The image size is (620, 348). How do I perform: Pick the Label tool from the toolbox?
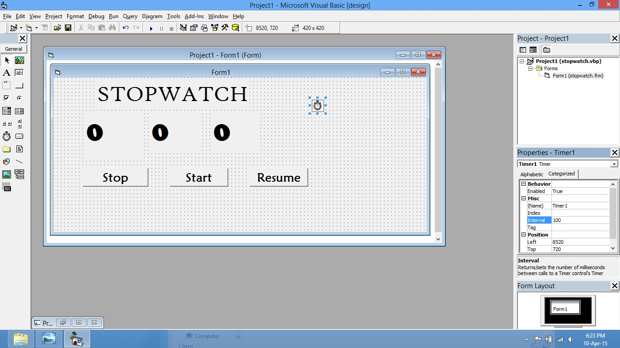tap(6, 72)
